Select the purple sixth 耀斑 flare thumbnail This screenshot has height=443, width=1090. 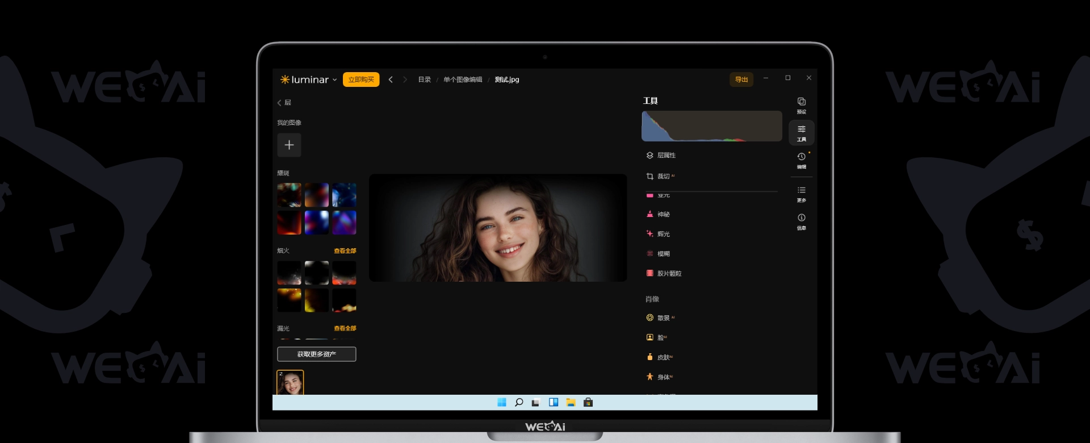click(x=344, y=223)
